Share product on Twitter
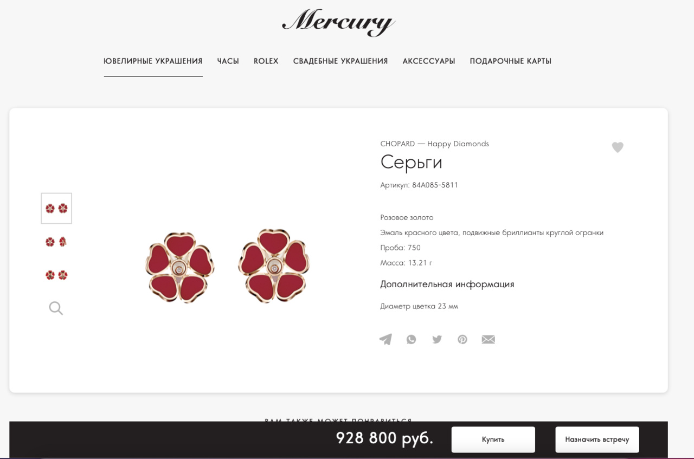694x459 pixels. [437, 339]
